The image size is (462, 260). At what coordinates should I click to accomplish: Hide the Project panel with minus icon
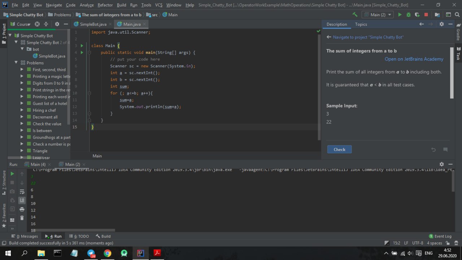[66, 24]
